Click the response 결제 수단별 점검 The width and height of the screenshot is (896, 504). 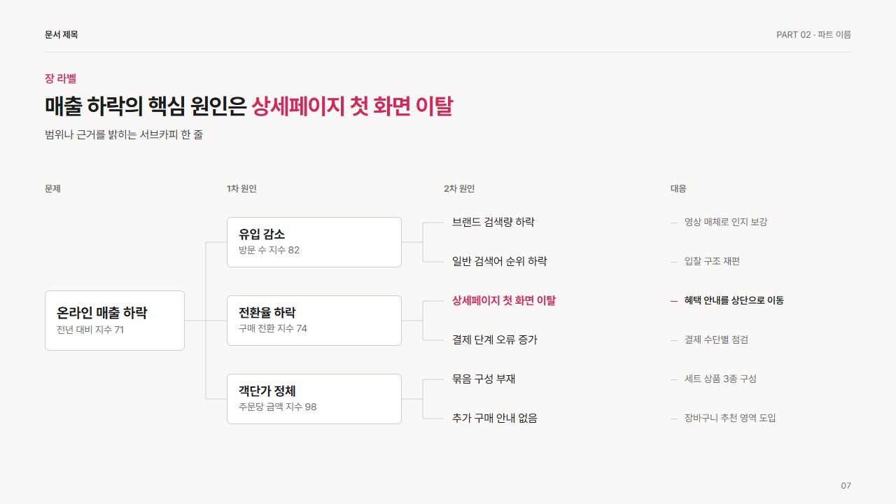click(716, 339)
